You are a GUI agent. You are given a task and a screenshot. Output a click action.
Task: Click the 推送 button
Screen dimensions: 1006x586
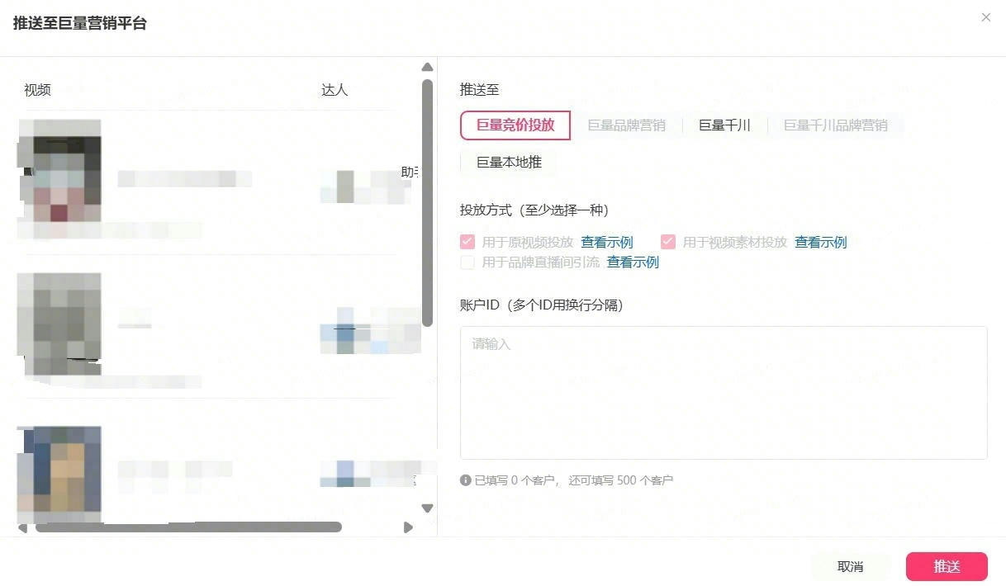tap(947, 566)
